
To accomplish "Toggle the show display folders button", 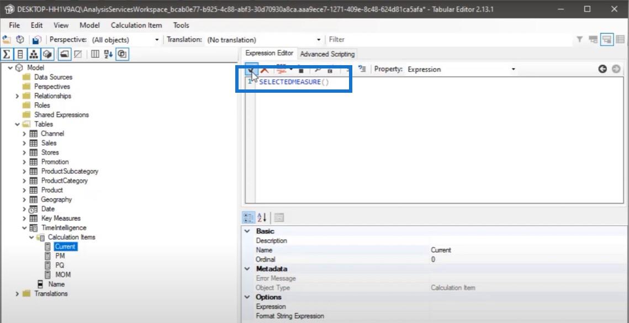I will pyautogui.click(x=65, y=54).
